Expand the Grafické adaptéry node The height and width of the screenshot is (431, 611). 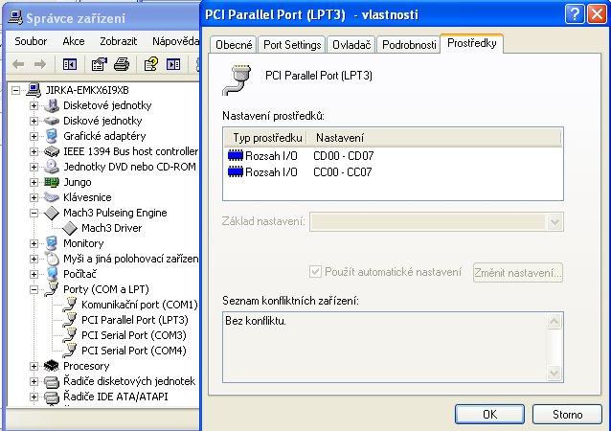click(34, 136)
